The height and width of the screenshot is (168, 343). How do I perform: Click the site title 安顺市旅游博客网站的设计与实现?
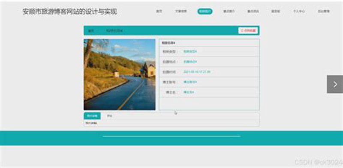coord(70,12)
